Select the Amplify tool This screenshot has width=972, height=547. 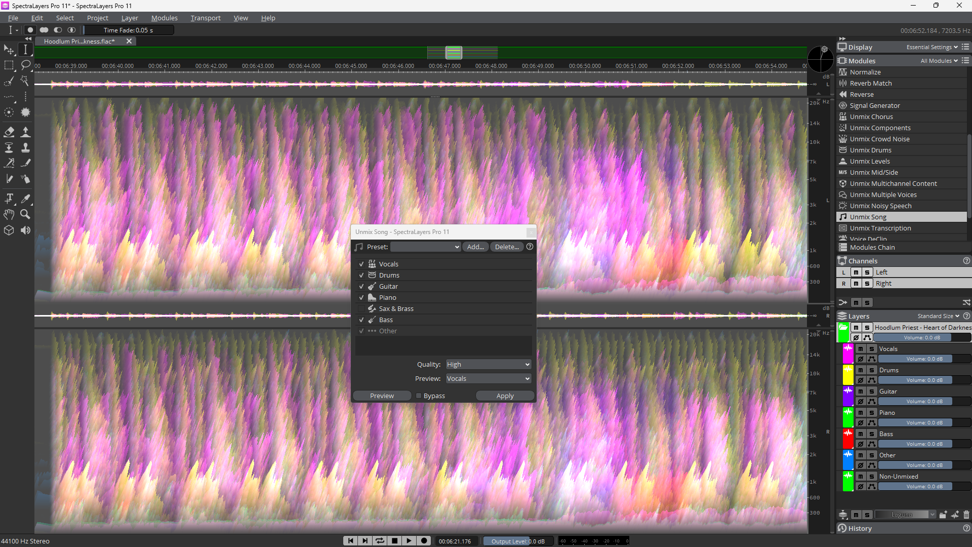[x=25, y=132]
